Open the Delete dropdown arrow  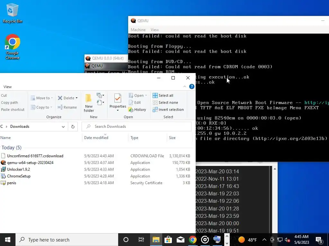(76, 98)
